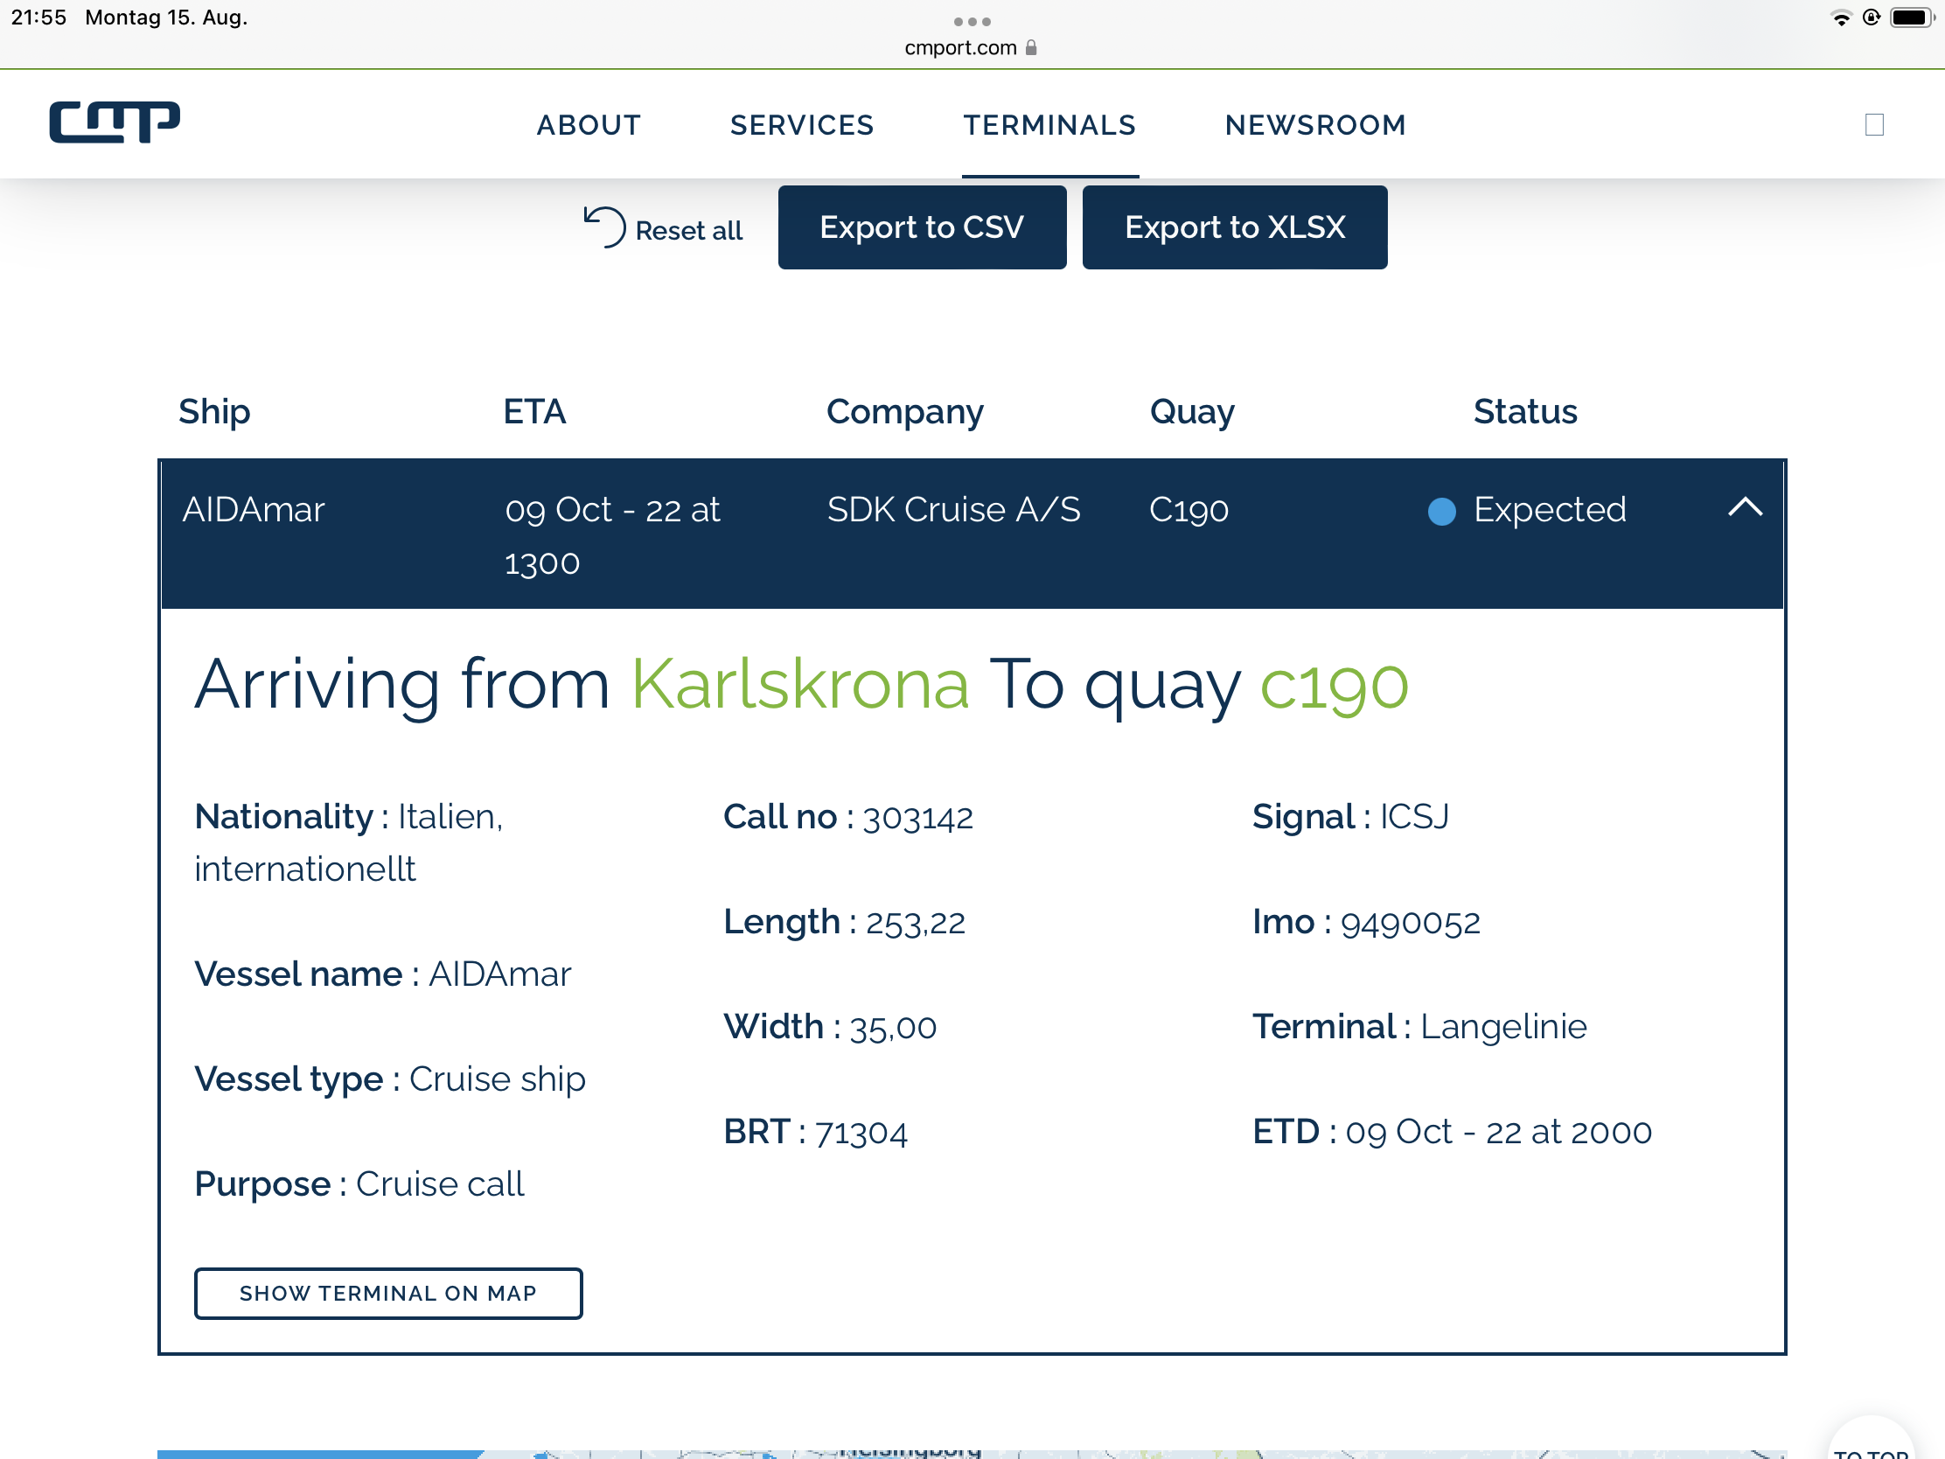Open the ABOUT menu

589,125
